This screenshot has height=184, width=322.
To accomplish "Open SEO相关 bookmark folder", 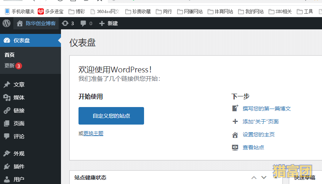I will pos(280,11).
